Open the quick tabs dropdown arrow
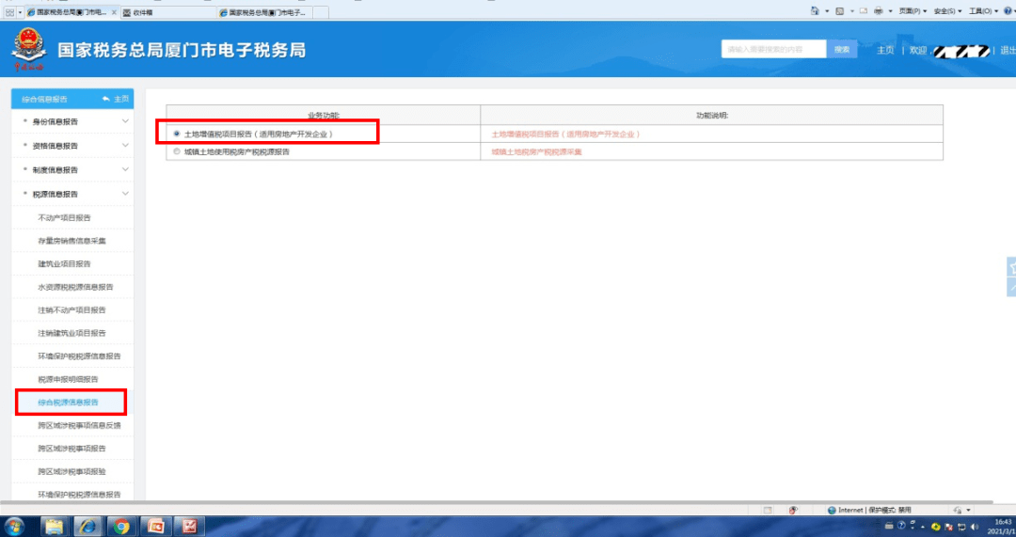1016x537 pixels. (x=20, y=12)
